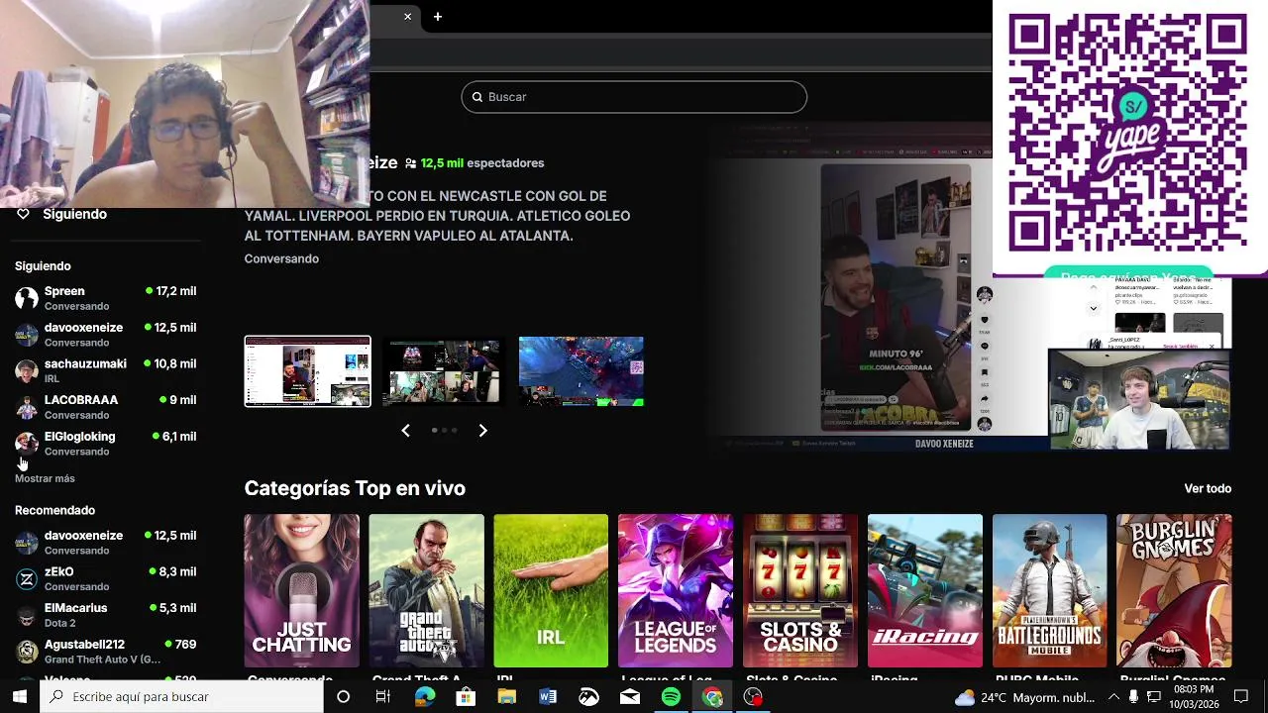Image resolution: width=1268 pixels, height=713 pixels.
Task: Click davooxeneize in the Siguiendo list
Action: [106, 335]
